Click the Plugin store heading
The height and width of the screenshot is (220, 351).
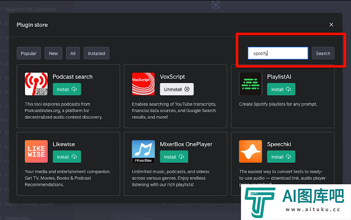pos(32,25)
